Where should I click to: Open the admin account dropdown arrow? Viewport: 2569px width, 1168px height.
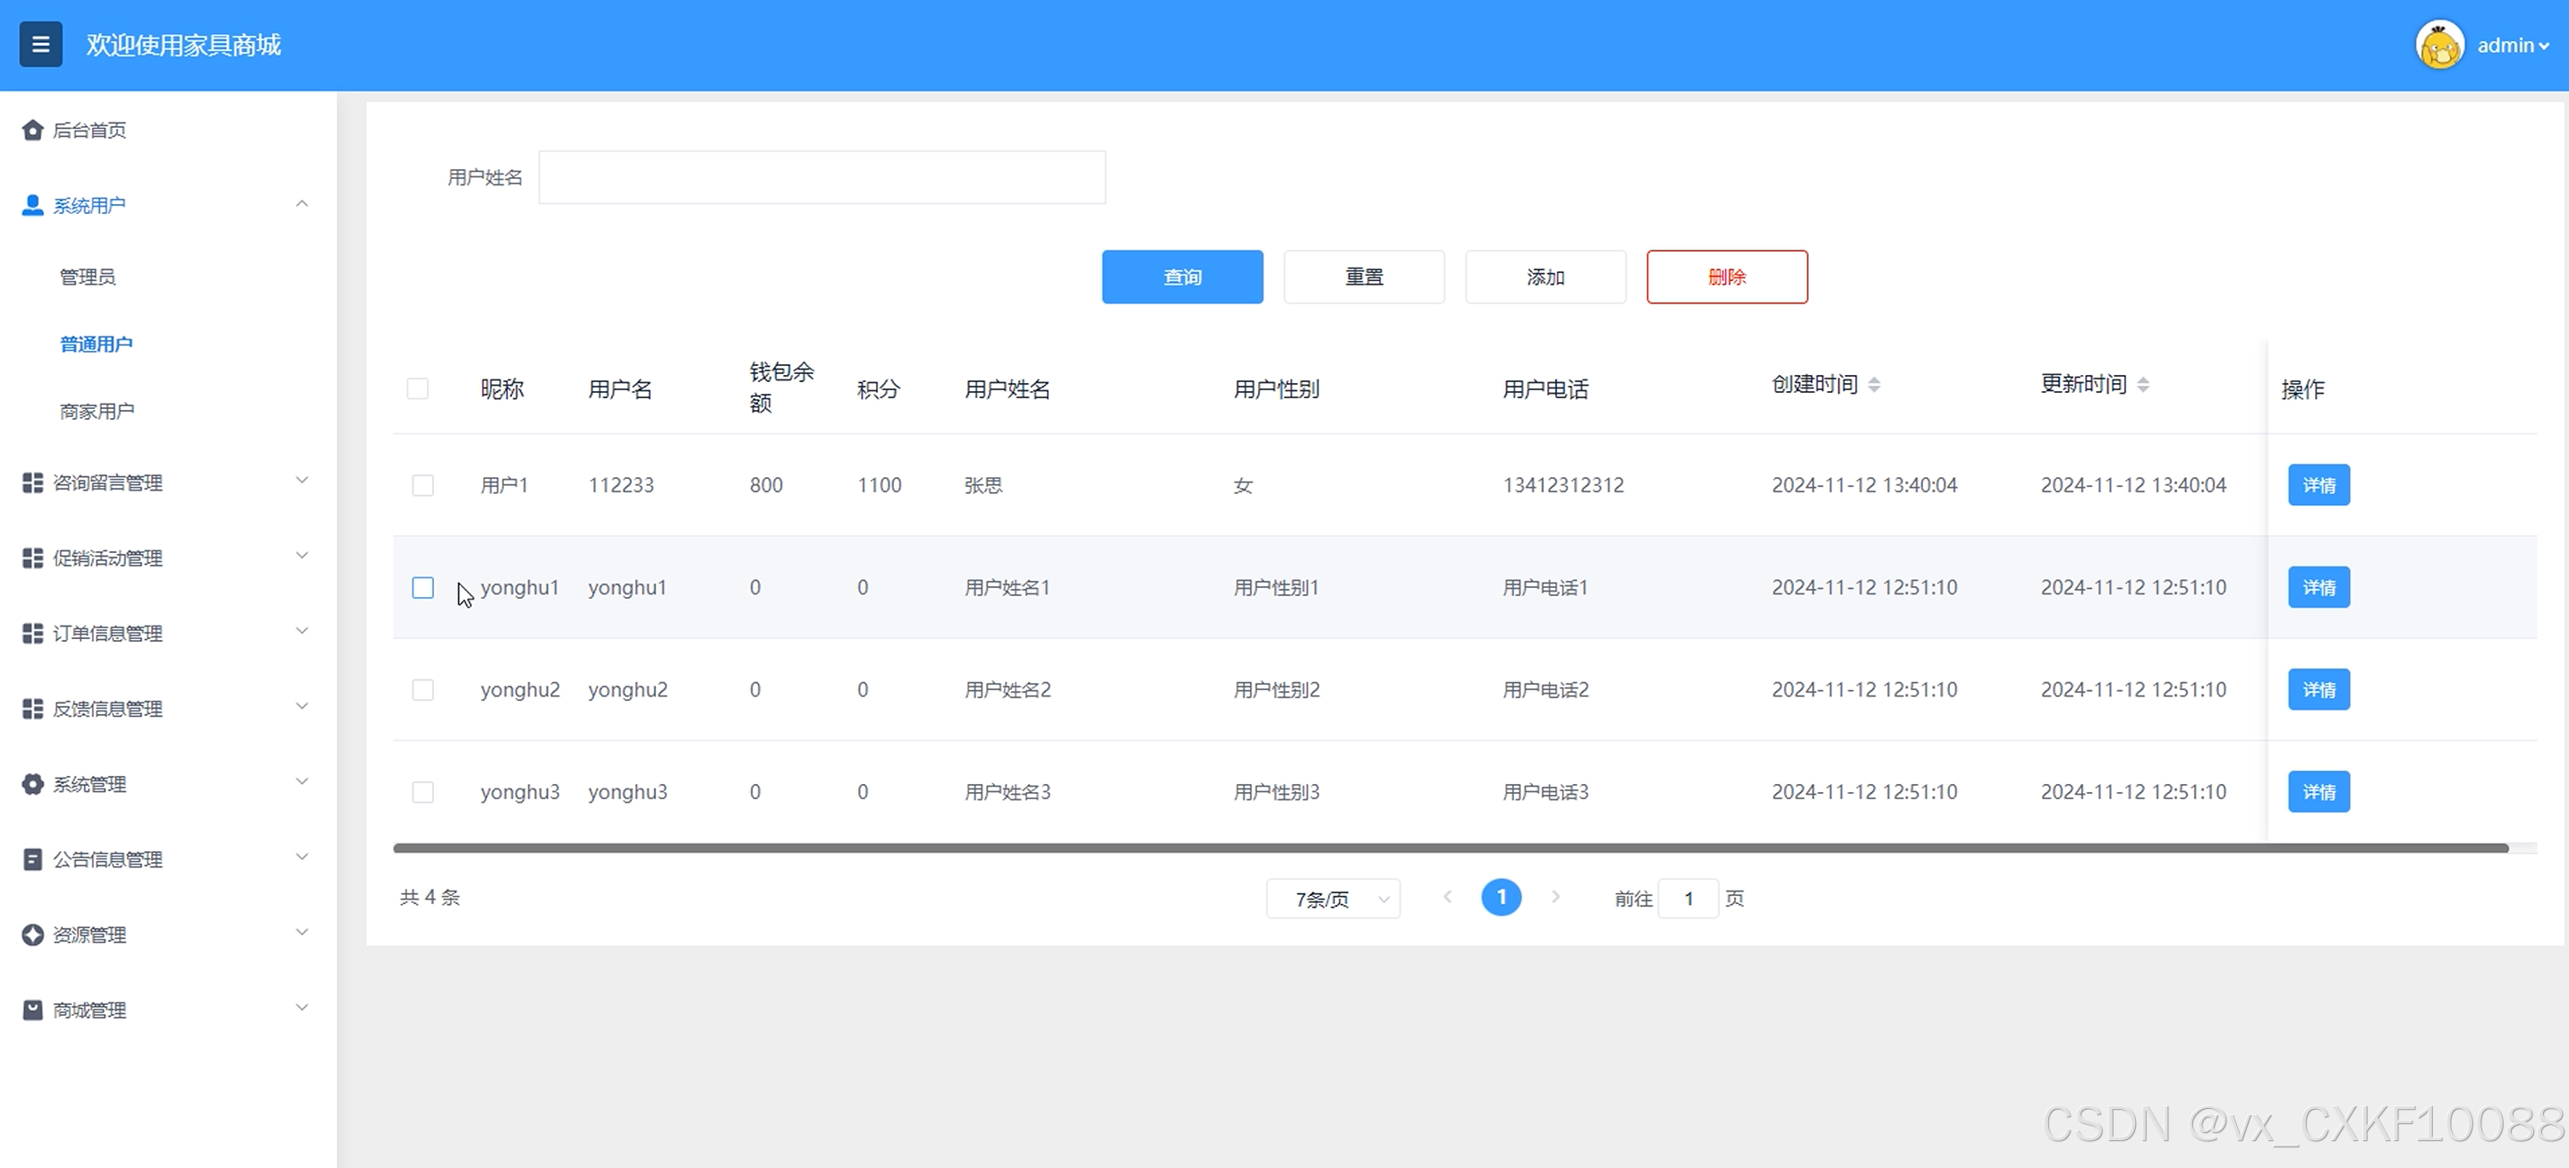coord(2544,46)
